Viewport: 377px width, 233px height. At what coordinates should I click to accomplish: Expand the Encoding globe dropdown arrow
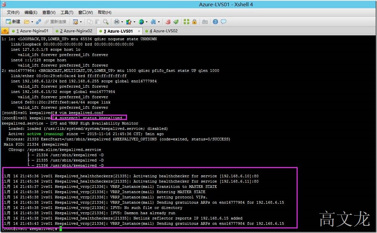(x=147, y=22)
